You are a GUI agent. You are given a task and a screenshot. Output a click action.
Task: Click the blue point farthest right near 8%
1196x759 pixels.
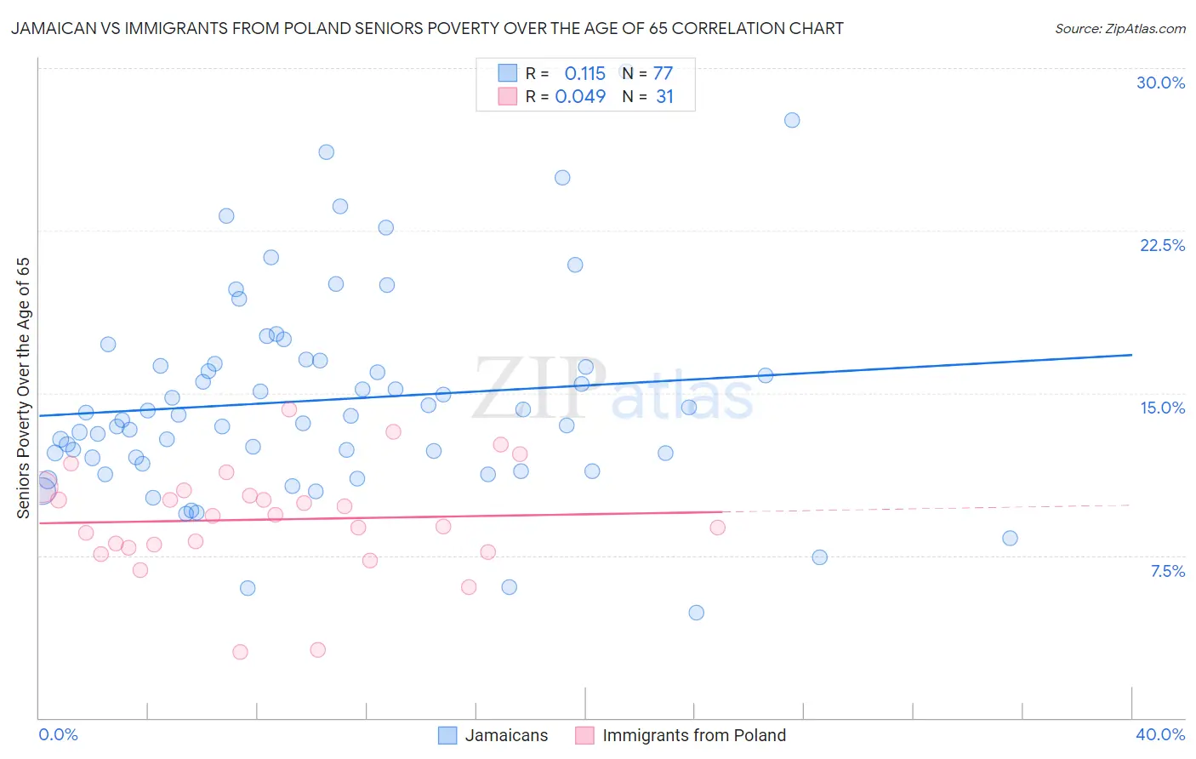1010,538
